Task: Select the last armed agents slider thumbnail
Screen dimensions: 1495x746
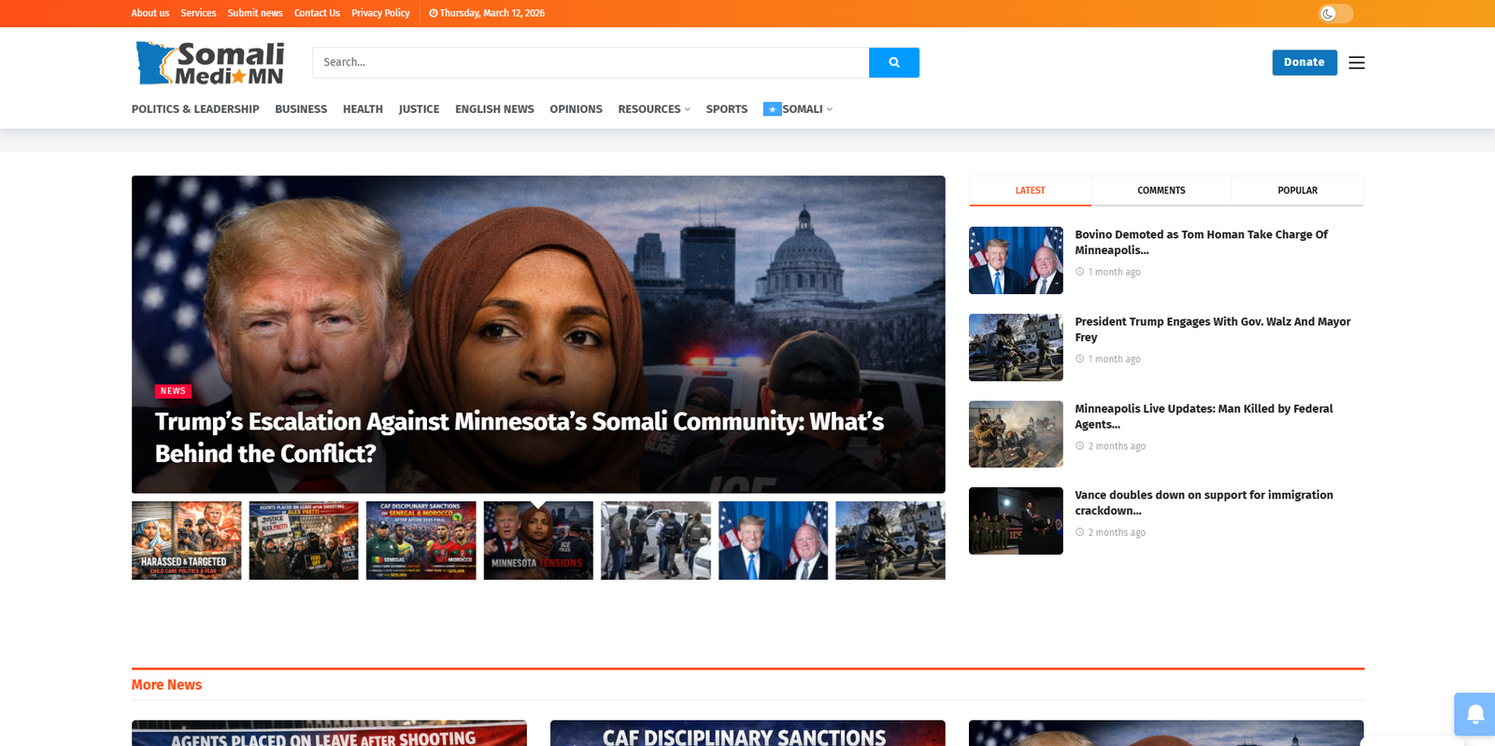Action: click(890, 541)
